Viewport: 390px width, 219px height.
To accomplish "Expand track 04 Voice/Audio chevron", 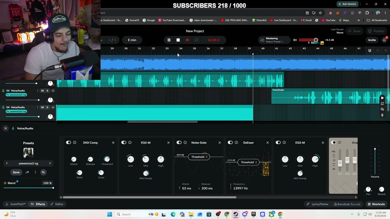I will (x=53, y=107).
